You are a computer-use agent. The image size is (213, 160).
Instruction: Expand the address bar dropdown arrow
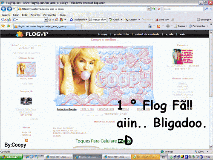[148, 9]
